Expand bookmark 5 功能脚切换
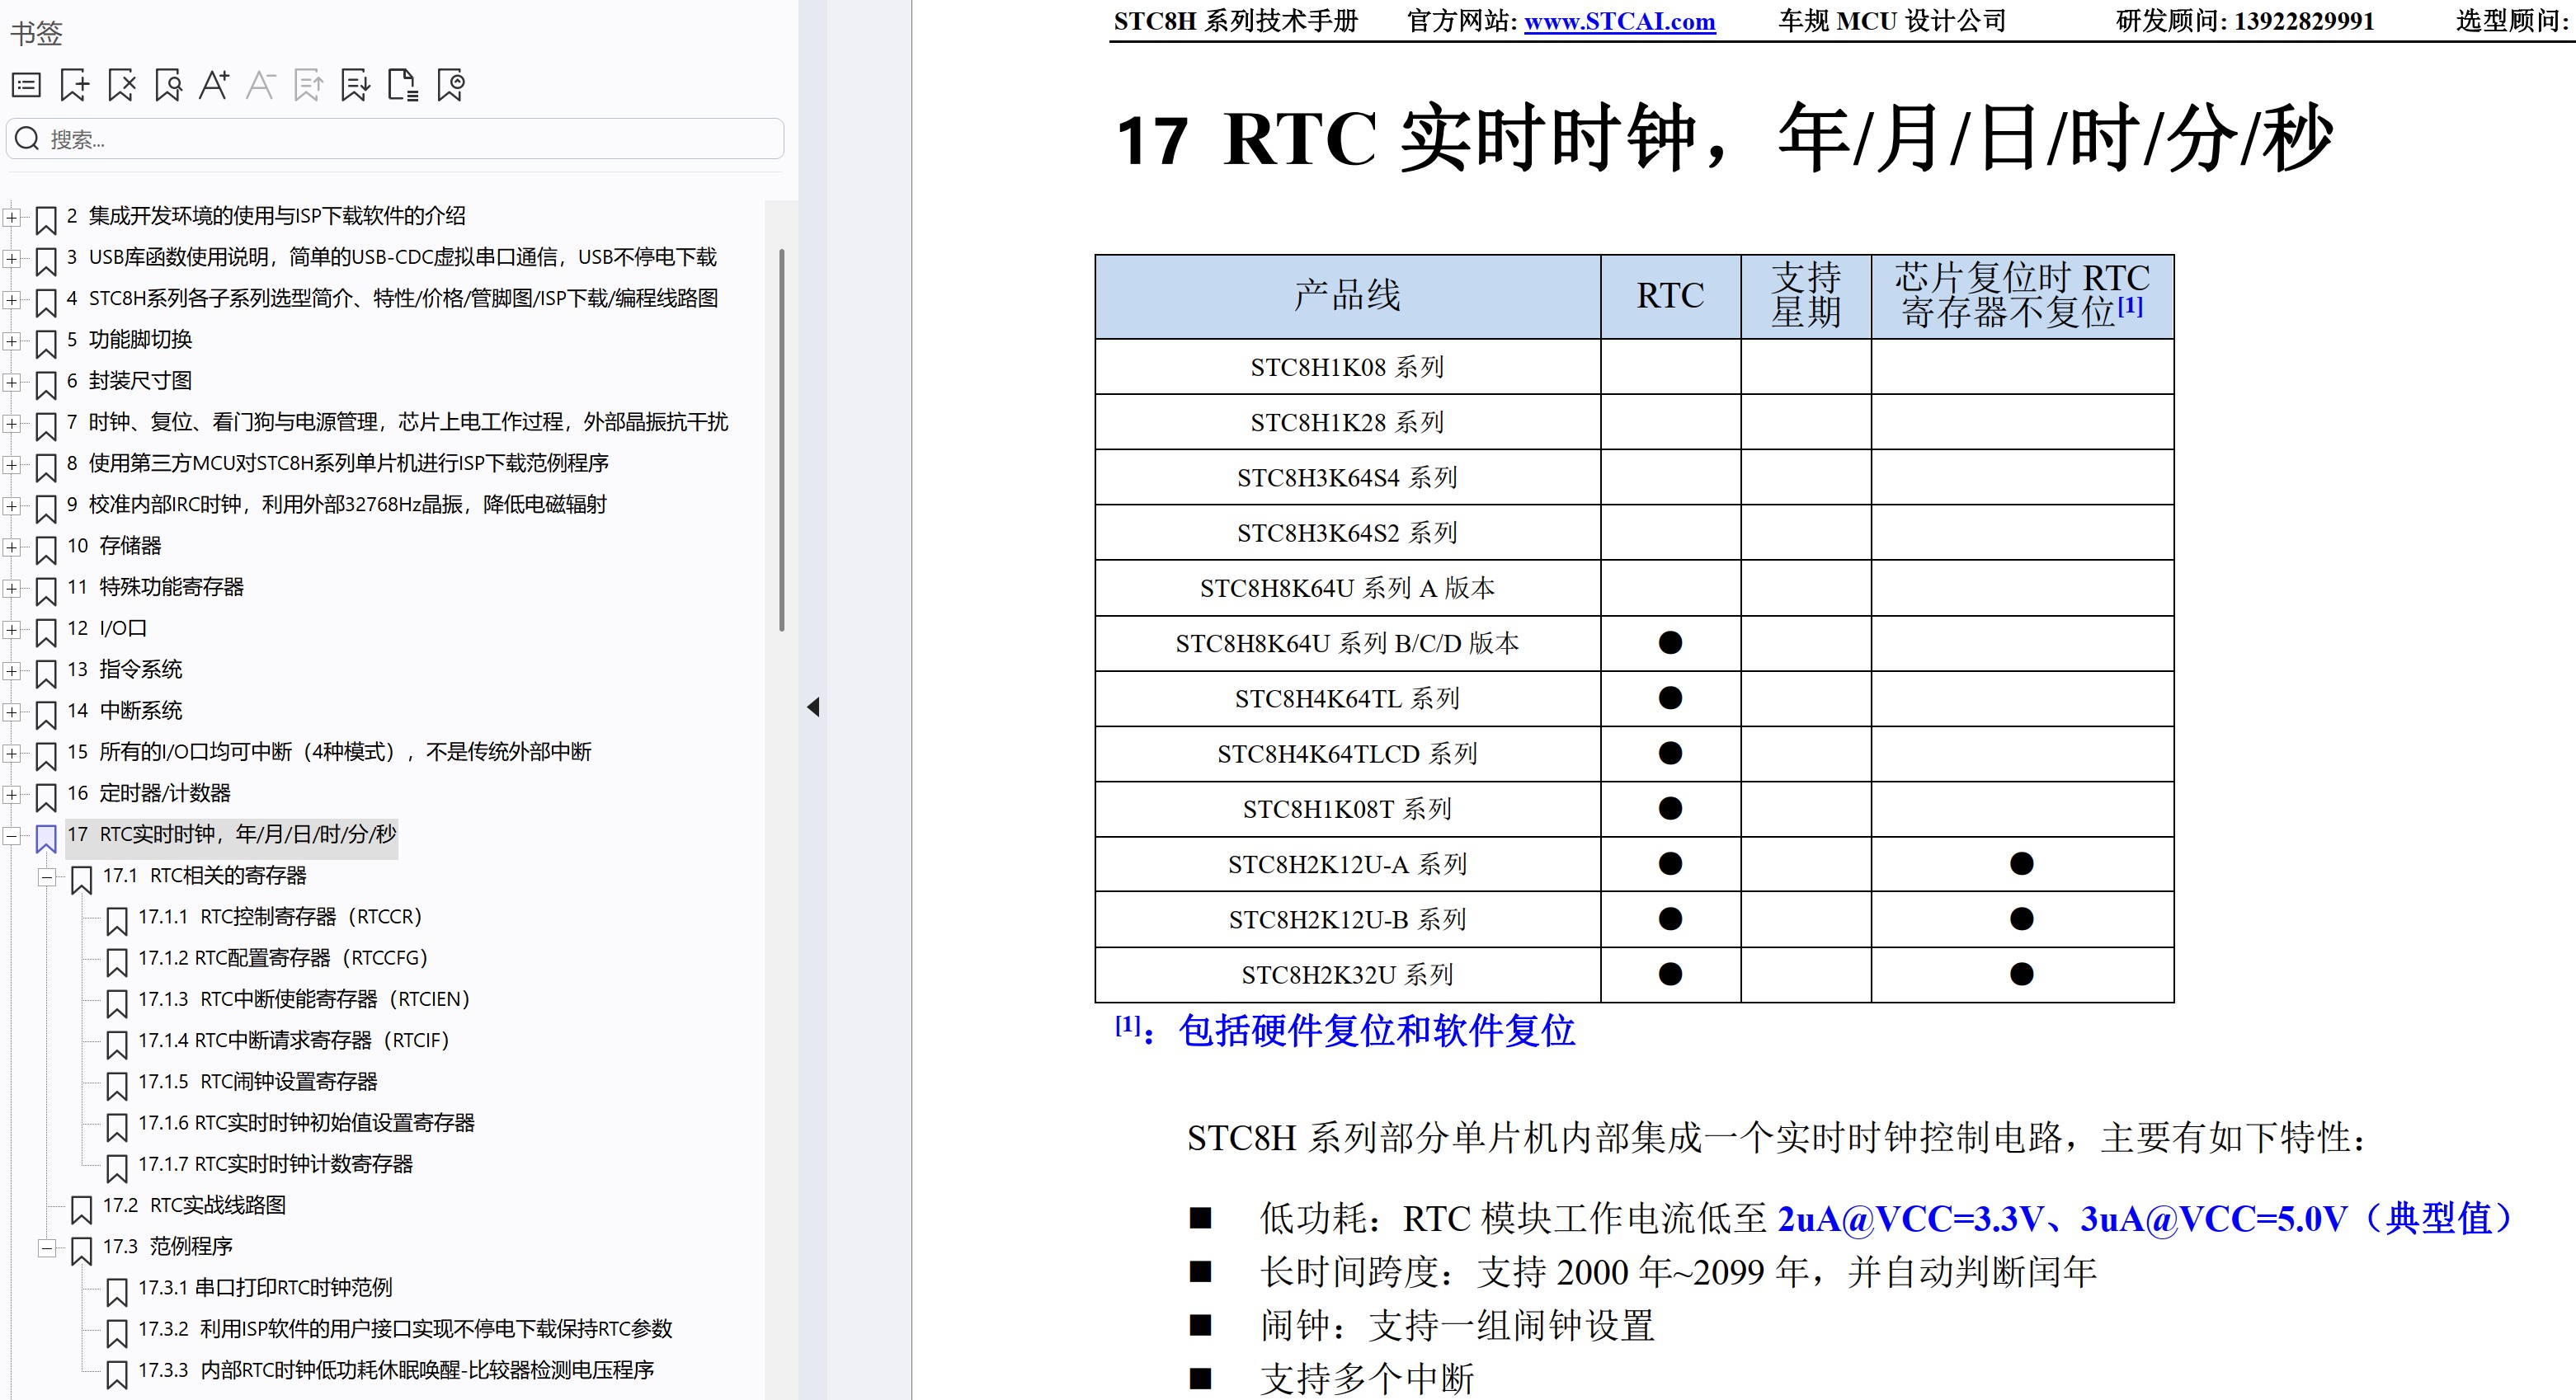The image size is (2576, 1400). tap(11, 341)
